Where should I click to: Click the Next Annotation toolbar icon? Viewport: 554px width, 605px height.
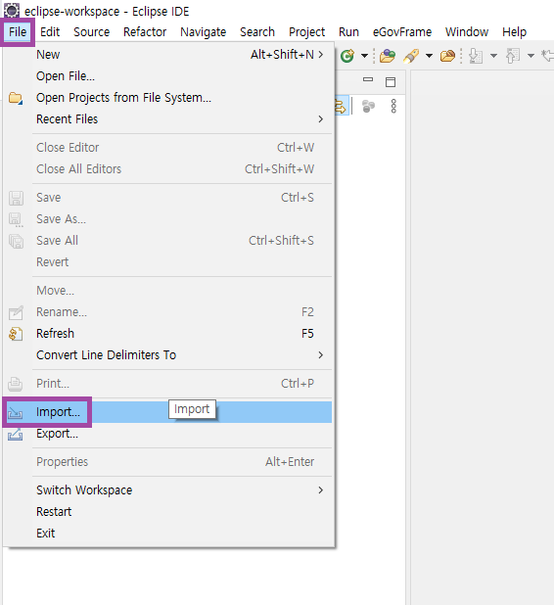tap(476, 56)
